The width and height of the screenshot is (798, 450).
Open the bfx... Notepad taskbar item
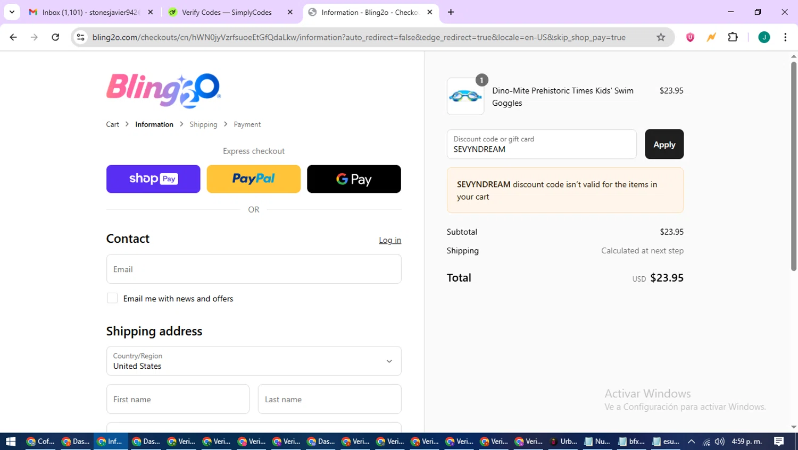point(632,441)
